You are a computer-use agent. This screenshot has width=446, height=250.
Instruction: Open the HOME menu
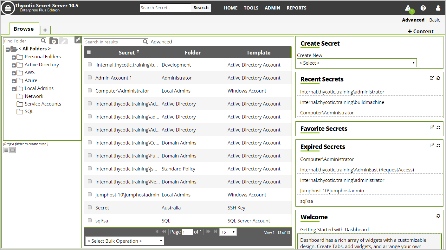click(231, 8)
